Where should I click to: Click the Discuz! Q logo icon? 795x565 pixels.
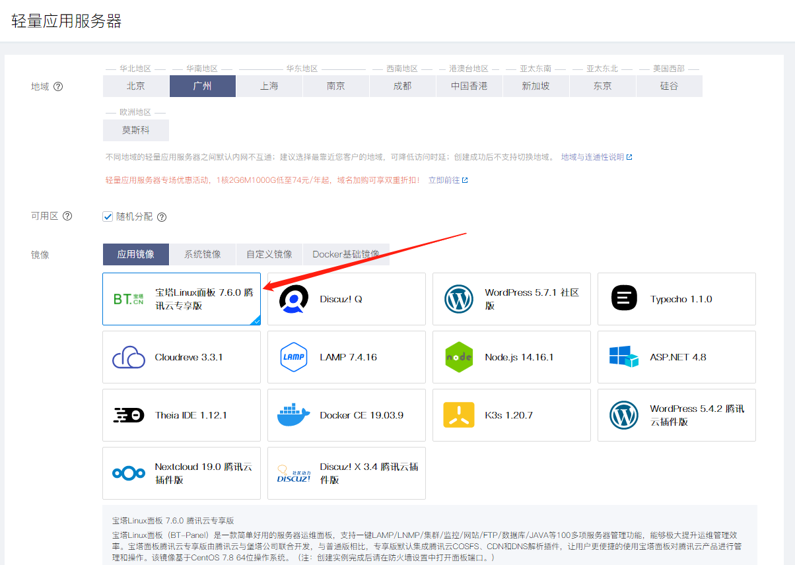[294, 299]
